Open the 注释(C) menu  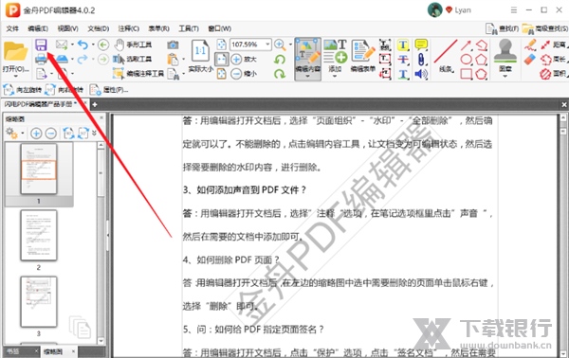128,28
